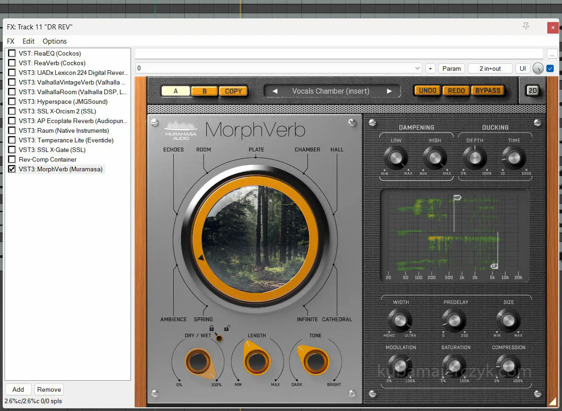Open the Options menu

click(55, 41)
